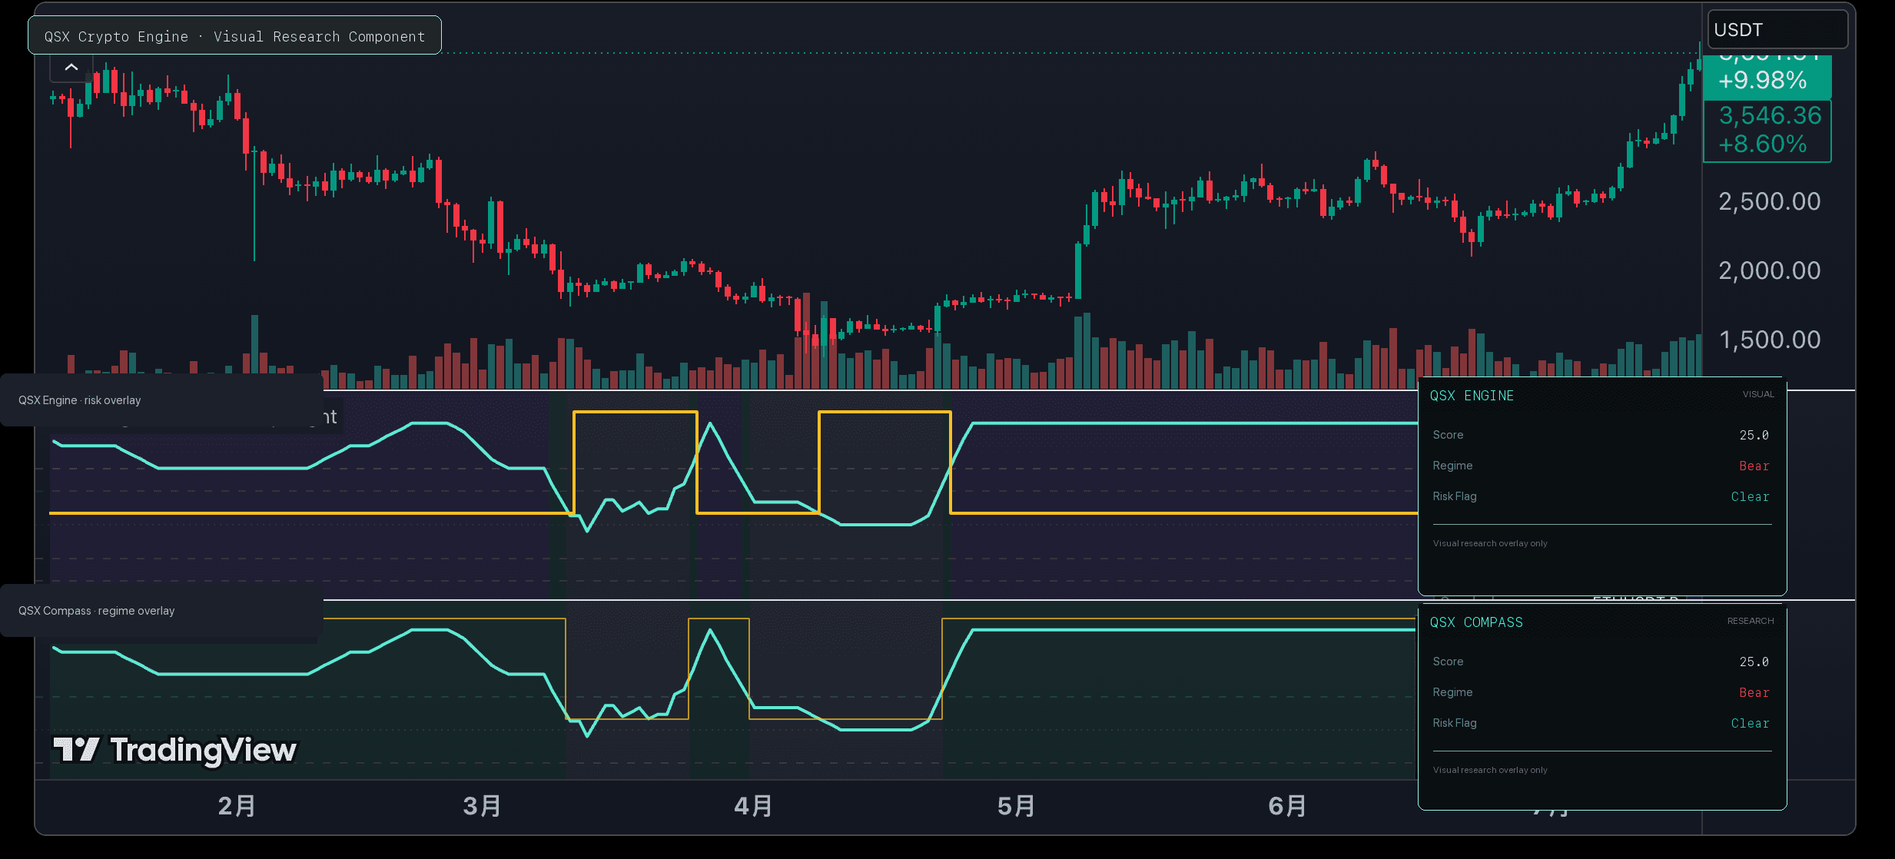The width and height of the screenshot is (1895, 859).
Task: Click the 3月 time axis label
Action: point(483,806)
